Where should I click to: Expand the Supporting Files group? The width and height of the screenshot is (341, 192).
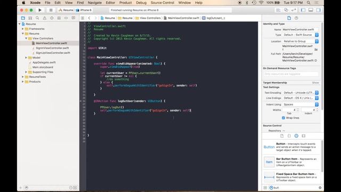click(x=26, y=72)
